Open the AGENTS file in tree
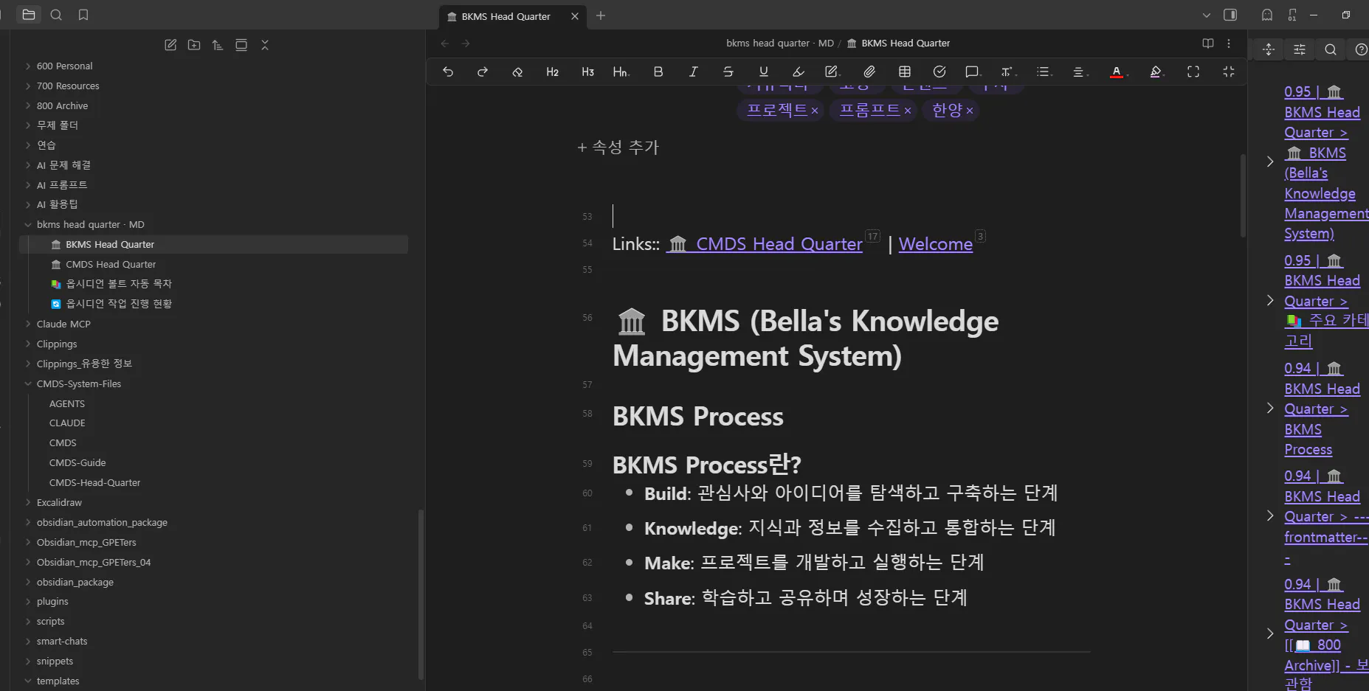The width and height of the screenshot is (1369, 691). click(x=67, y=403)
